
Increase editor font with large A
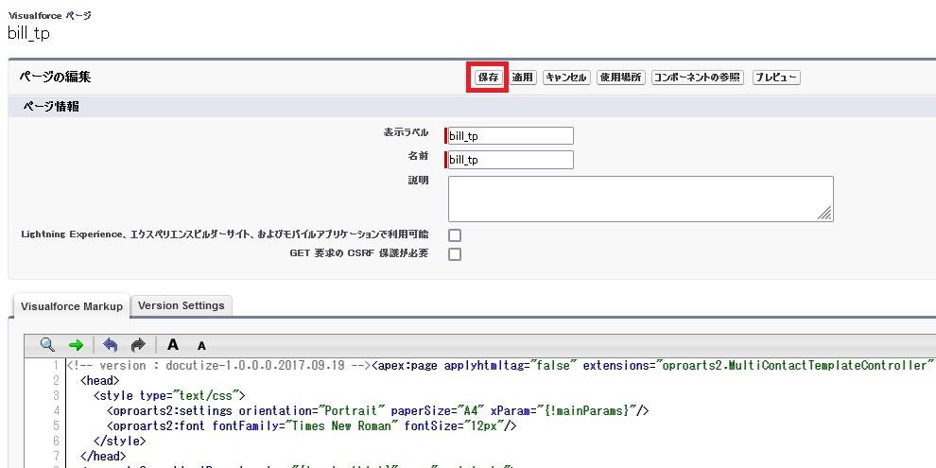[x=172, y=344]
